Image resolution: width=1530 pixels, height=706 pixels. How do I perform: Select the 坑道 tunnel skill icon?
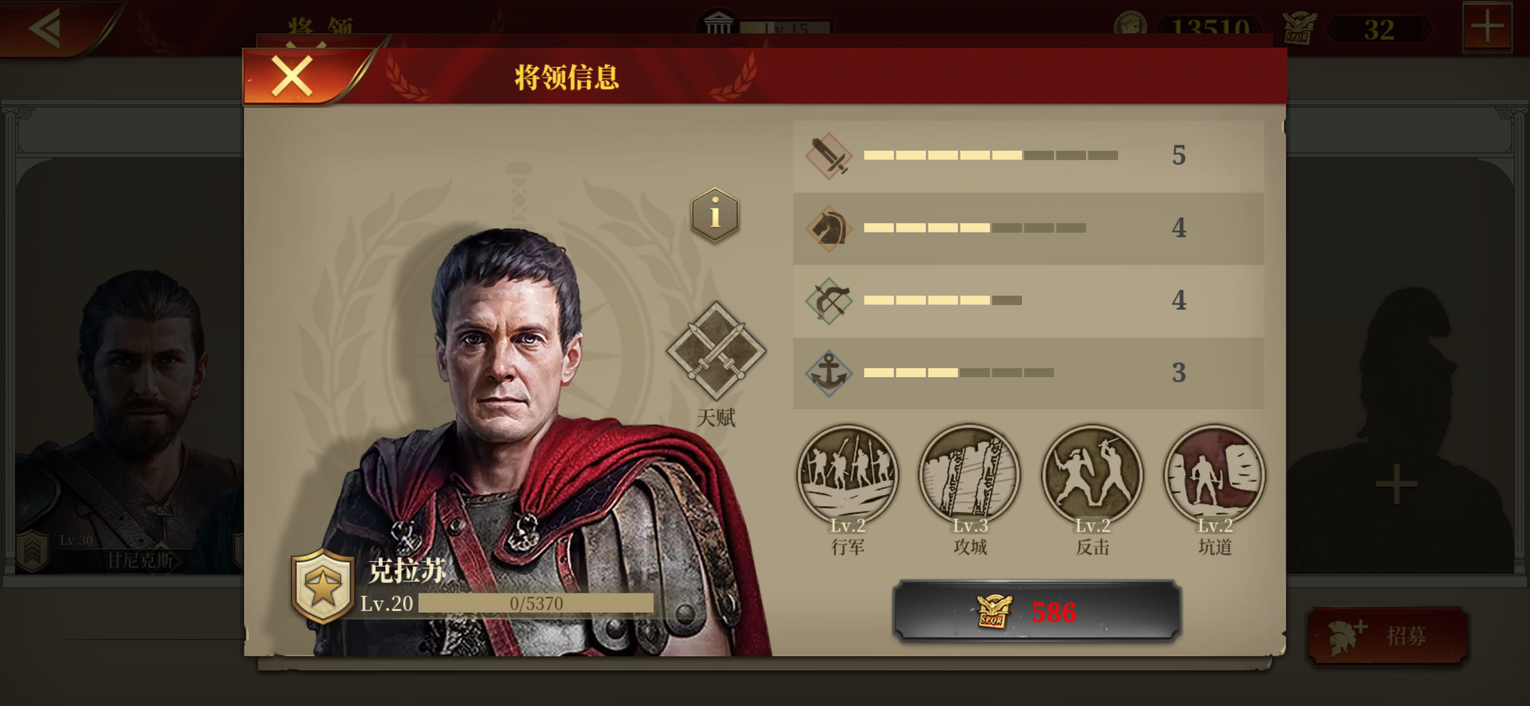click(x=1215, y=475)
